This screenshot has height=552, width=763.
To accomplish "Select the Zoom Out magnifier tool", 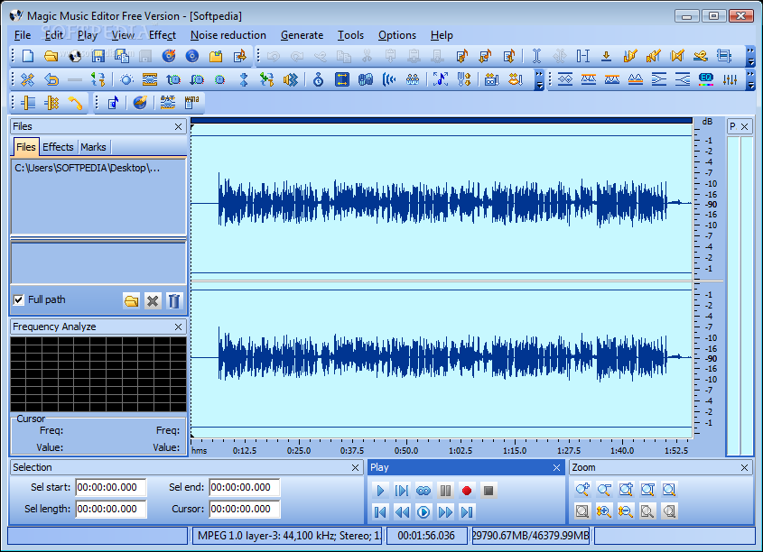I will [604, 490].
